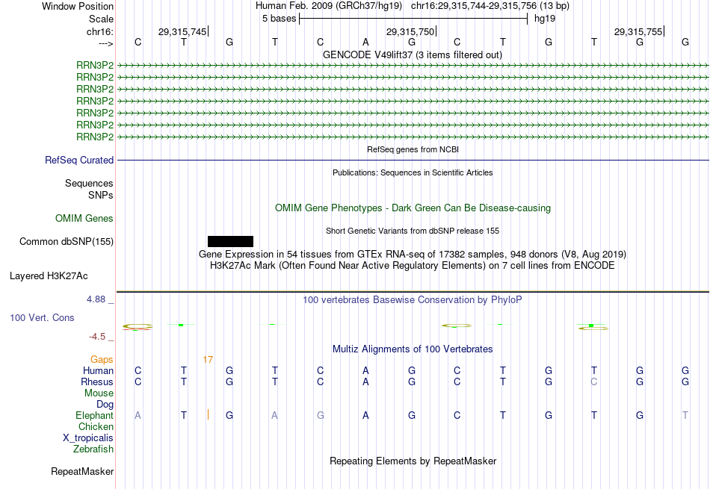Screen dimensions: 710x489
Task: Click the PhyloP upper limit 4.88
Action: (96, 299)
